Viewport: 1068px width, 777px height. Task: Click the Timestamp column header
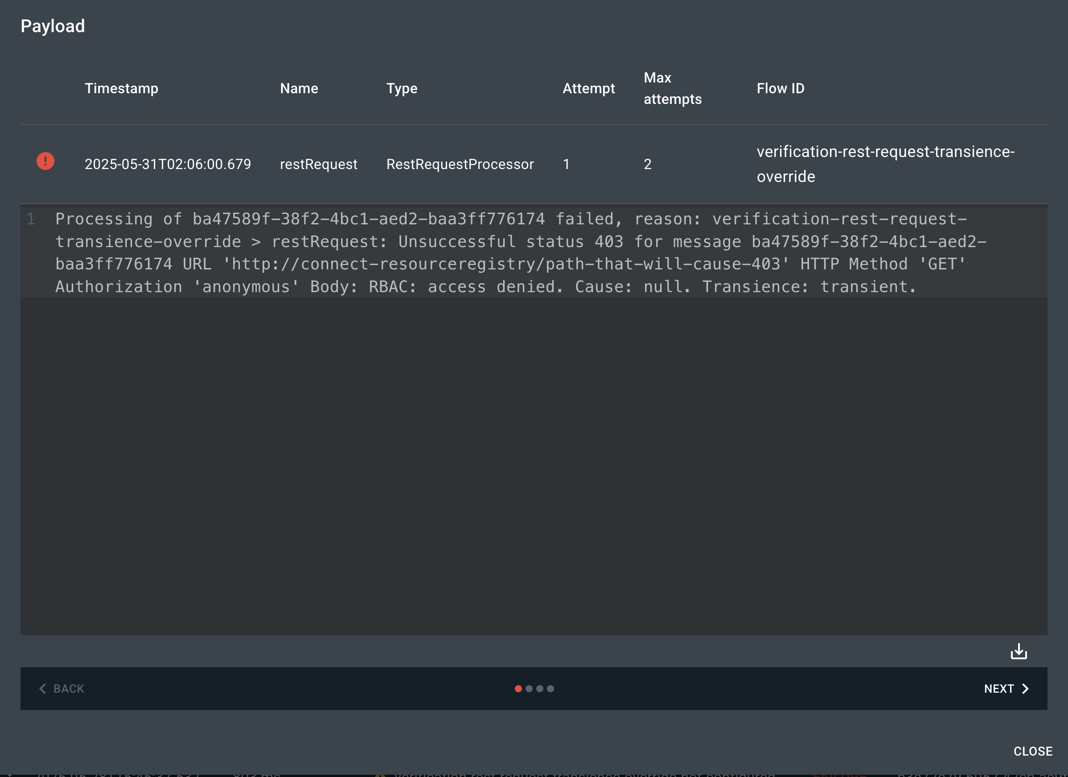click(122, 88)
